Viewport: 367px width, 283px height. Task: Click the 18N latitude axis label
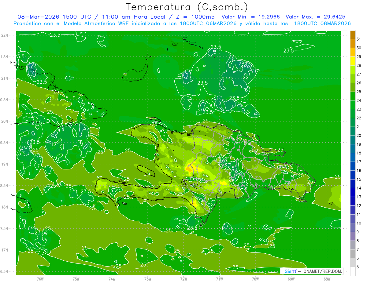5,207
